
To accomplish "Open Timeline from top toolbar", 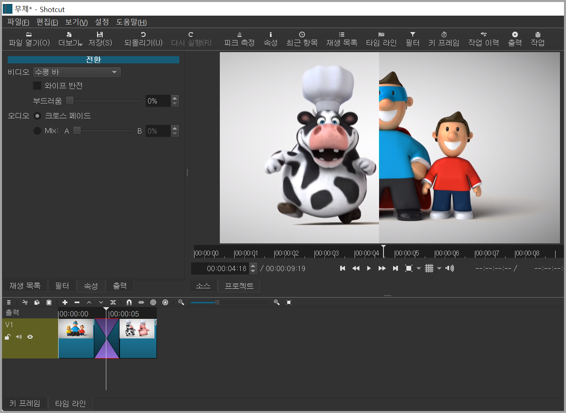I will (381, 39).
